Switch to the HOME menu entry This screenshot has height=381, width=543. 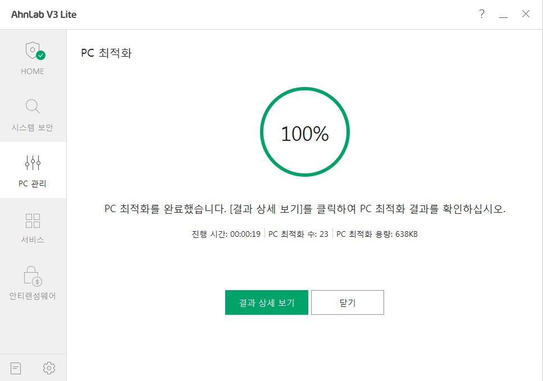pos(32,71)
